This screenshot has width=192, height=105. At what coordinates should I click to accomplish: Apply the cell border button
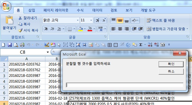tap(70, 29)
